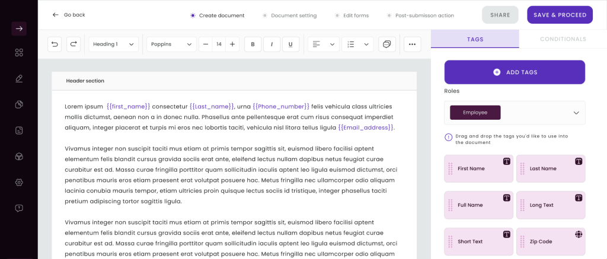Open the pie chart icon in the sidebar
This screenshot has height=259, width=607.
(x=19, y=104)
